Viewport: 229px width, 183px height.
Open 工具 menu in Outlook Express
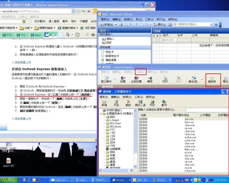[140, 72]
